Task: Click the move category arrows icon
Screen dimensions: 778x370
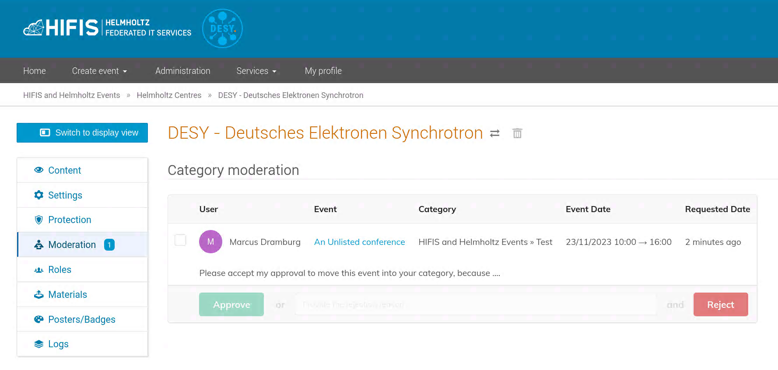Action: click(495, 133)
